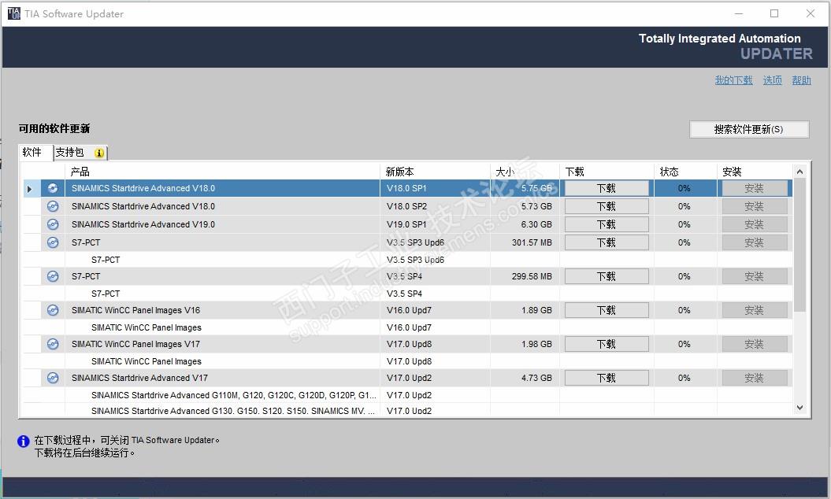Click the 0% status for Startdrive V19.0
Image resolution: width=831 pixels, height=499 pixels.
[684, 224]
